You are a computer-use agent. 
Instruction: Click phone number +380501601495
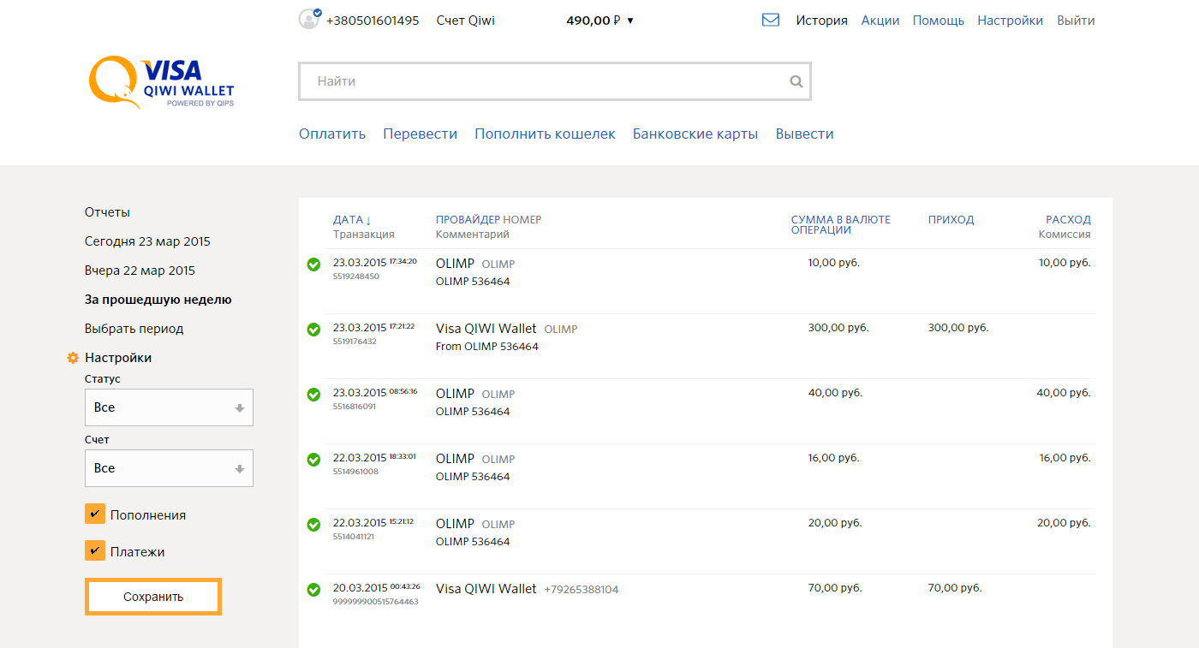[x=373, y=21]
